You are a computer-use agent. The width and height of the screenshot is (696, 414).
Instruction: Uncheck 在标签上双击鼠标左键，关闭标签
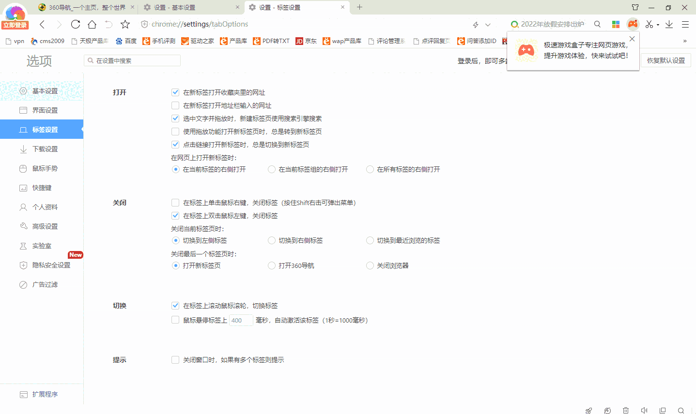click(175, 216)
